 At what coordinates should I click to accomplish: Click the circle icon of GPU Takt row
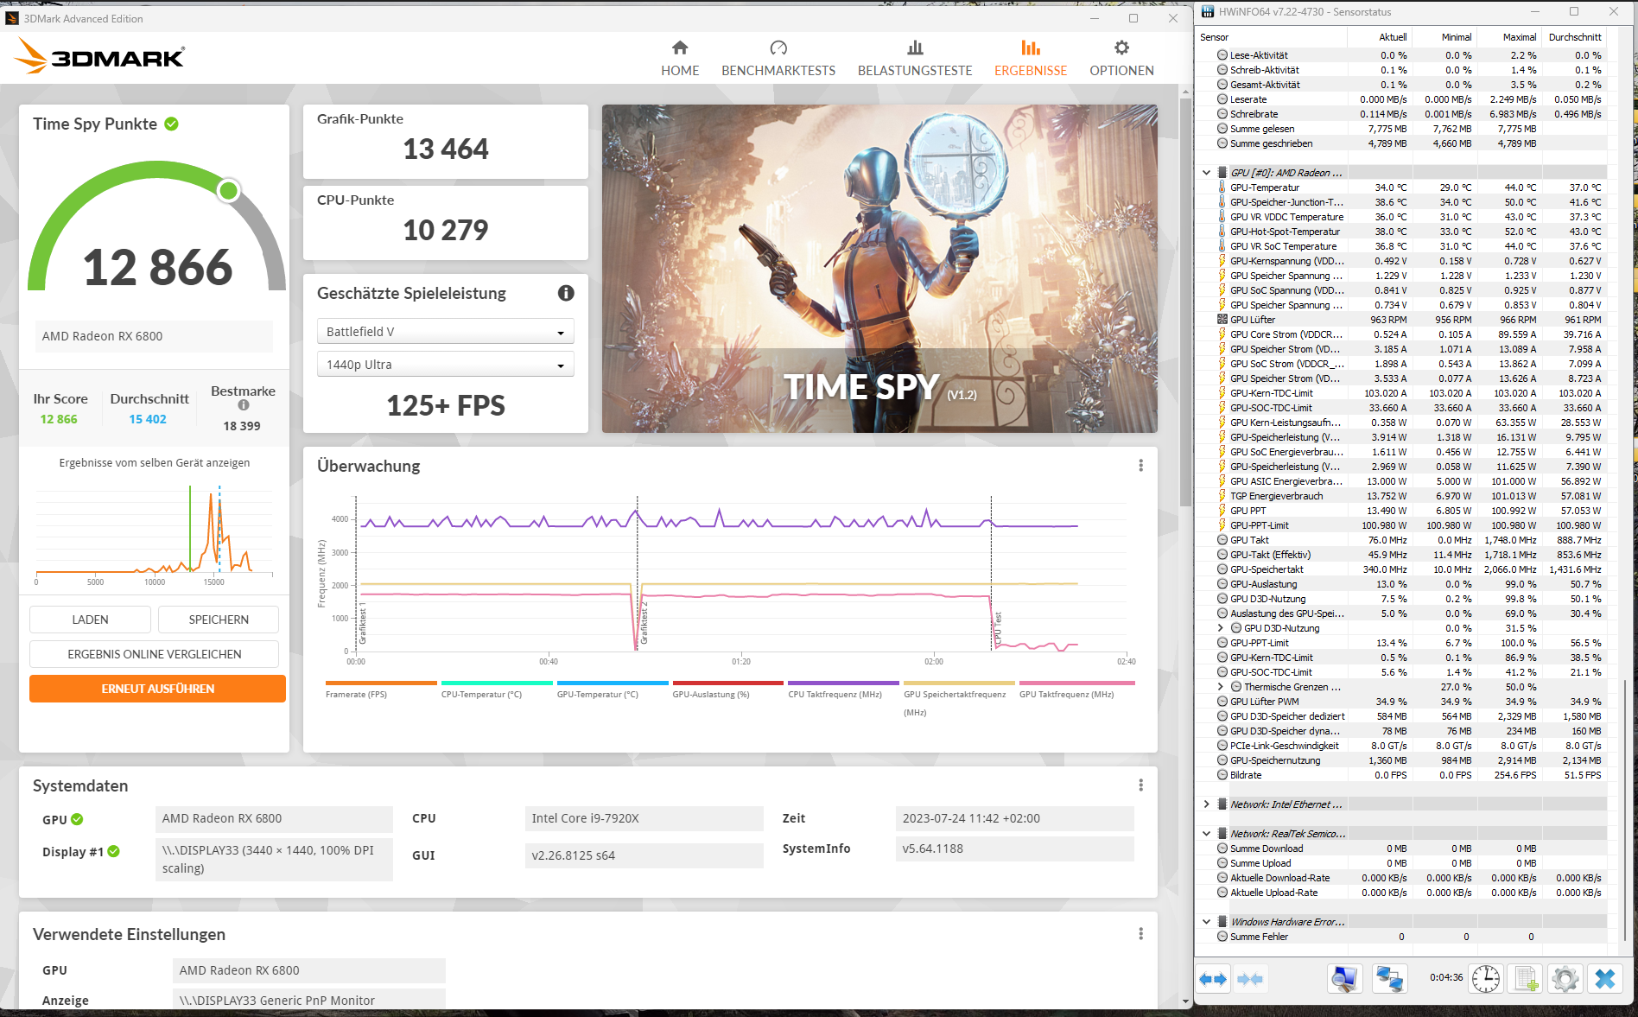click(x=1222, y=540)
